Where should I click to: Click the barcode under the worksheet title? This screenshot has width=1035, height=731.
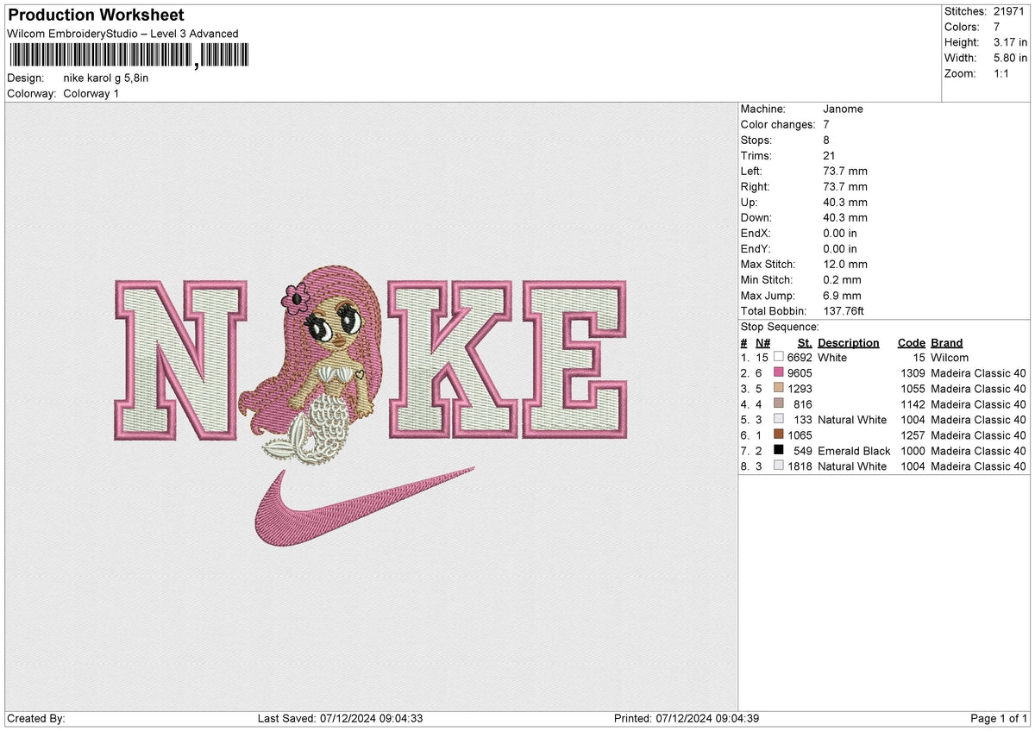pos(128,56)
